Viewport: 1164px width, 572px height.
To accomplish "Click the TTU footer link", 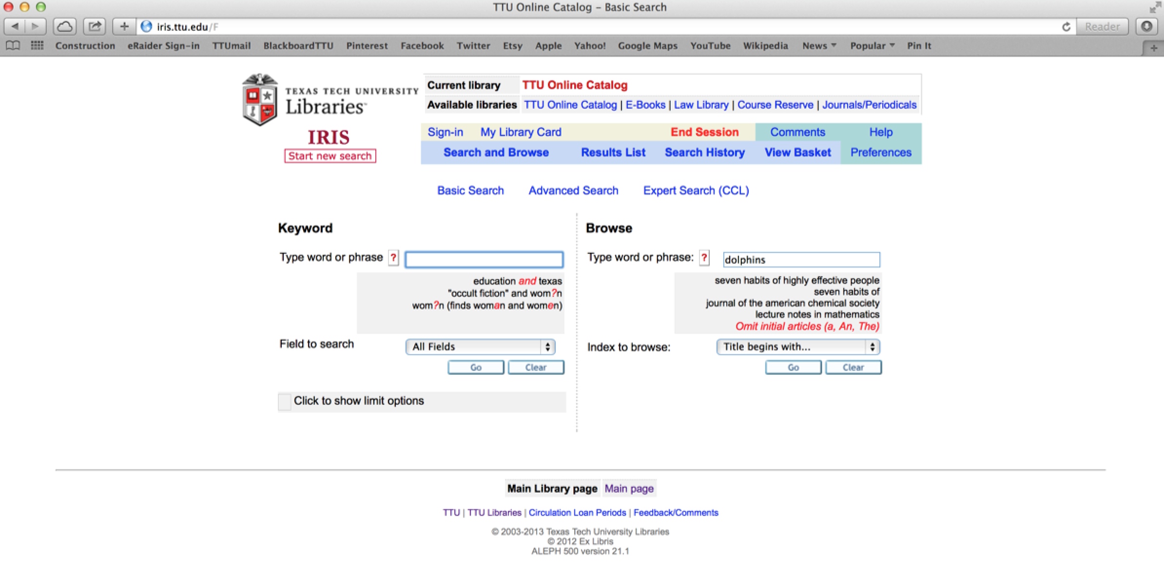I will tap(451, 513).
